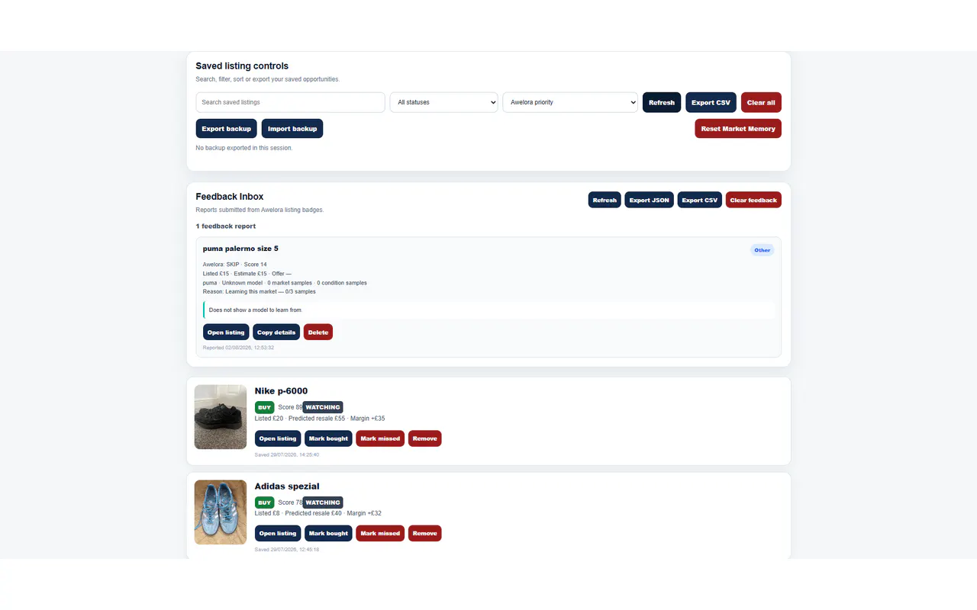Click the BUY badge on Adidas spezial
The height and width of the screenshot is (610, 977).
pyautogui.click(x=264, y=502)
